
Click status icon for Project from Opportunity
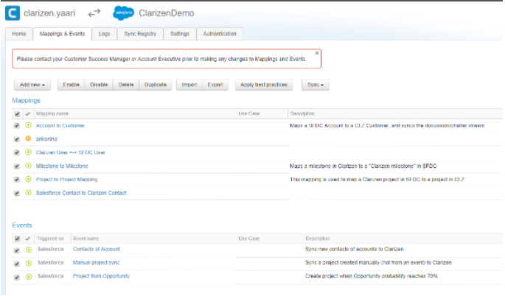(29, 276)
